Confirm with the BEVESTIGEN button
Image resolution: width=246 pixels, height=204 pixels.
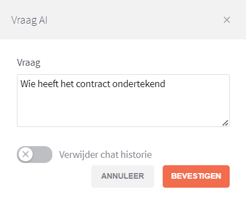[x=196, y=176]
